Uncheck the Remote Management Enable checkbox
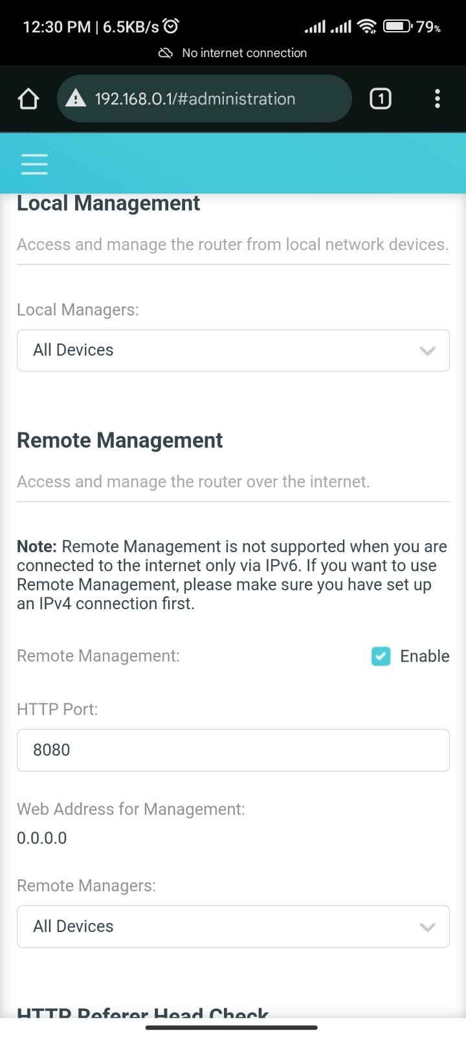 click(381, 656)
